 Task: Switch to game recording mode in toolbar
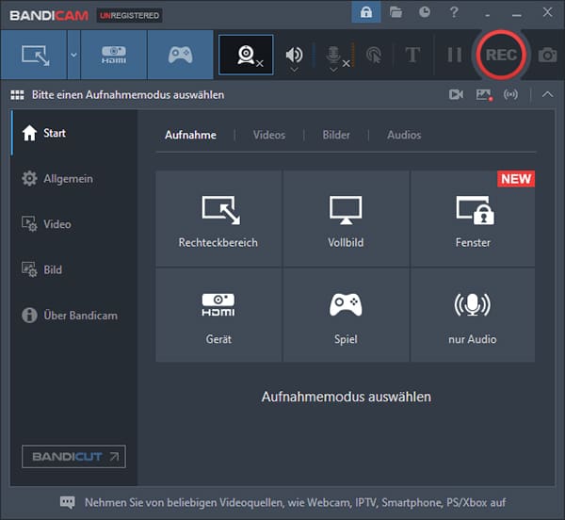tap(180, 55)
